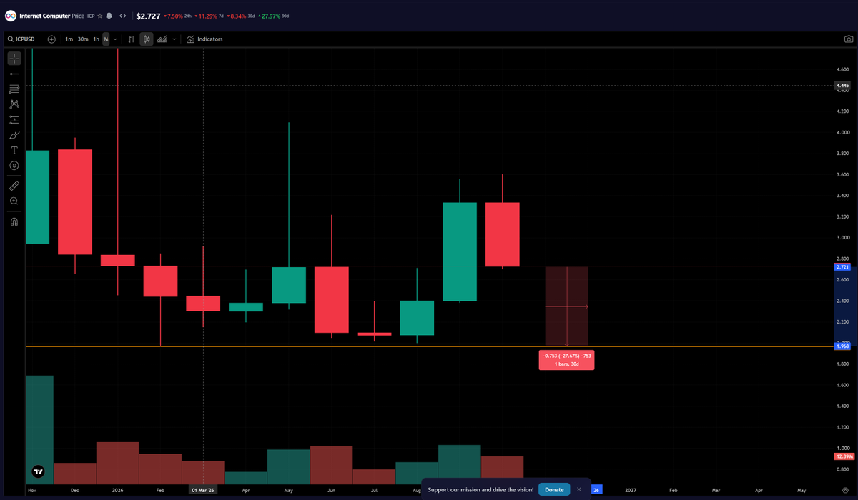This screenshot has width=858, height=500.
Task: Take a chart snapshot with camera icon
Action: (848, 39)
